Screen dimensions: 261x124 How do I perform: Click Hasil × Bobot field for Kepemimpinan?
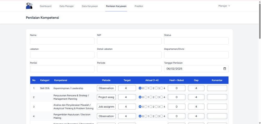click(x=176, y=88)
